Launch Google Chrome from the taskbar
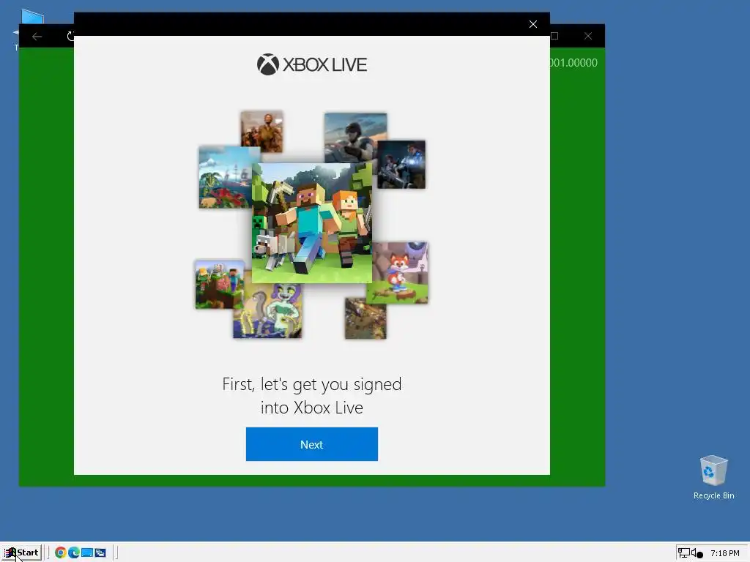The image size is (750, 562). tap(60, 552)
